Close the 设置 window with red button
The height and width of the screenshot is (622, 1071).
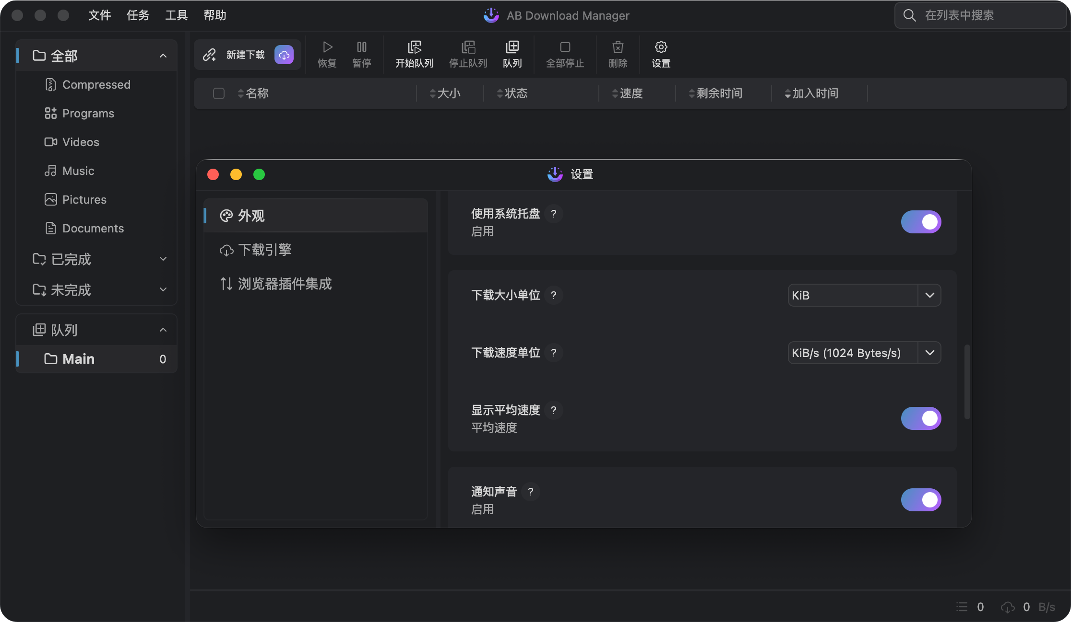point(213,174)
